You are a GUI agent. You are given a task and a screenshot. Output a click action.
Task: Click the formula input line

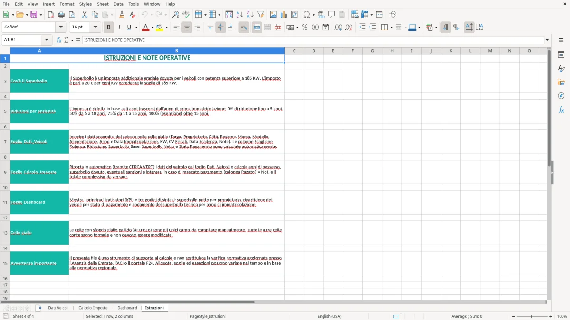click(x=313, y=40)
